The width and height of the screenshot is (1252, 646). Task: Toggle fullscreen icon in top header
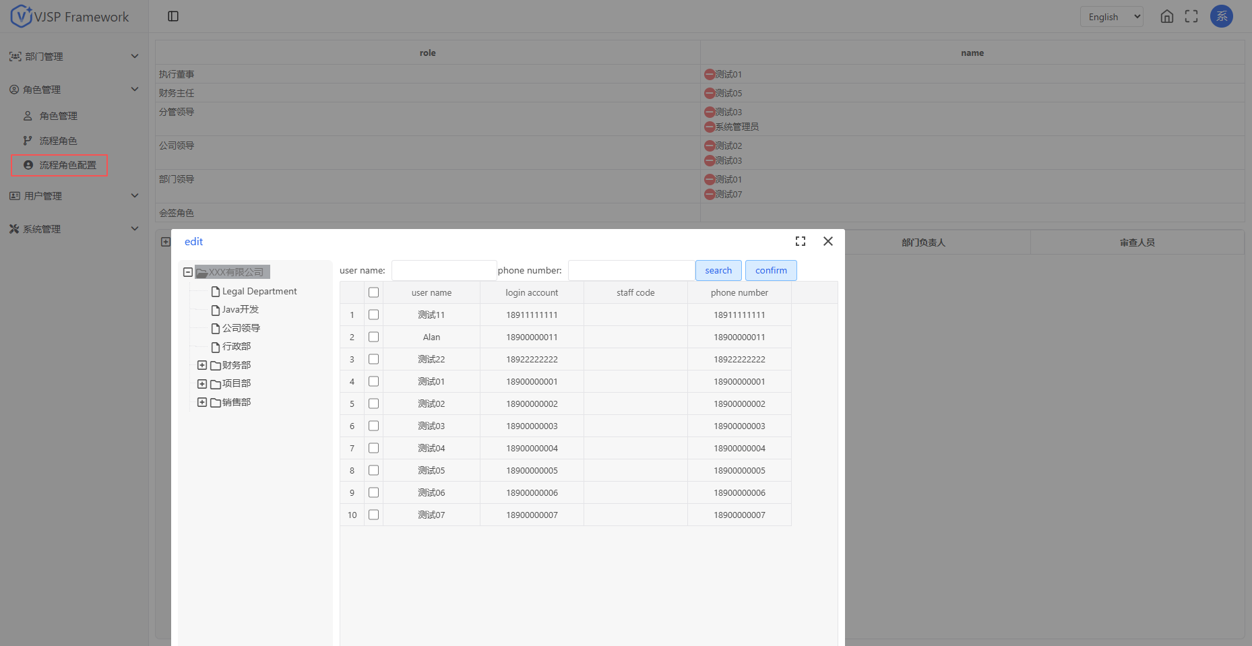point(1191,17)
